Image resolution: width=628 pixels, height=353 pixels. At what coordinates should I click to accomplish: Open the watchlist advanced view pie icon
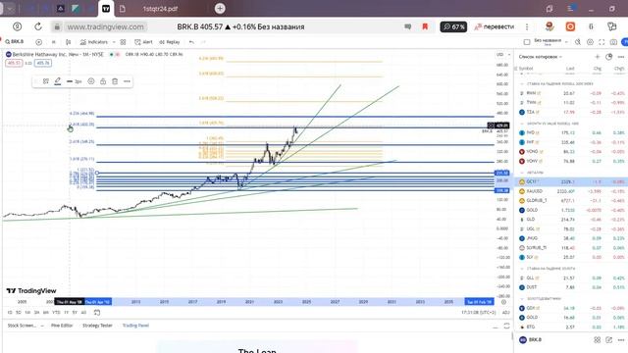point(608,57)
